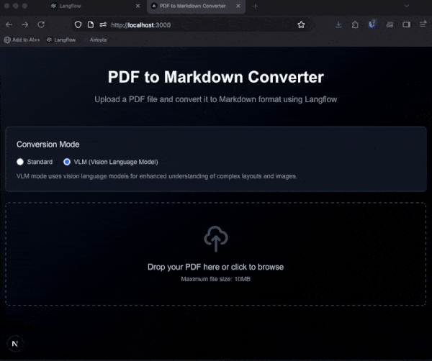Open the extensions puzzle icon

356,24
